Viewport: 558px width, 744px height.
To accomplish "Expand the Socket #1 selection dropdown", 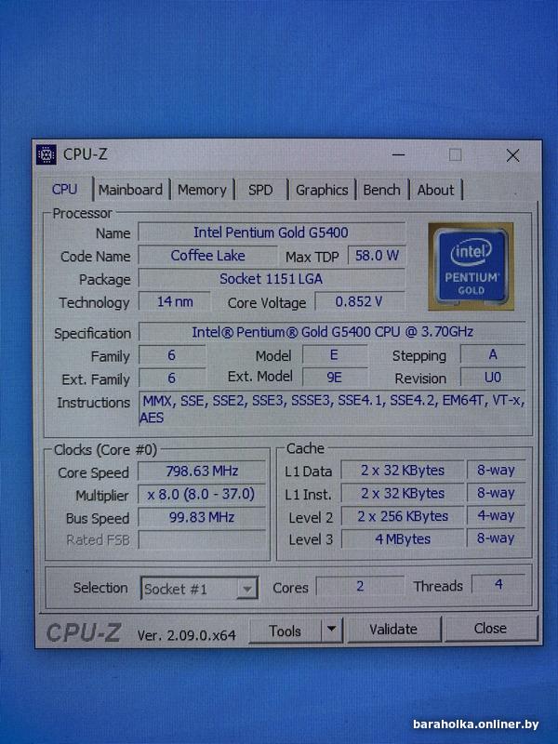I will tap(246, 589).
